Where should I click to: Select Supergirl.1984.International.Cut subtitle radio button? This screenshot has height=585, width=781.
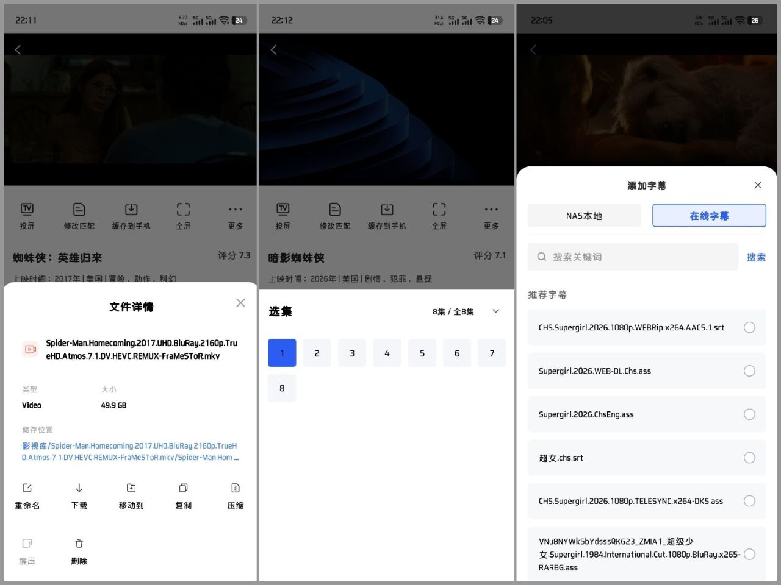click(749, 554)
